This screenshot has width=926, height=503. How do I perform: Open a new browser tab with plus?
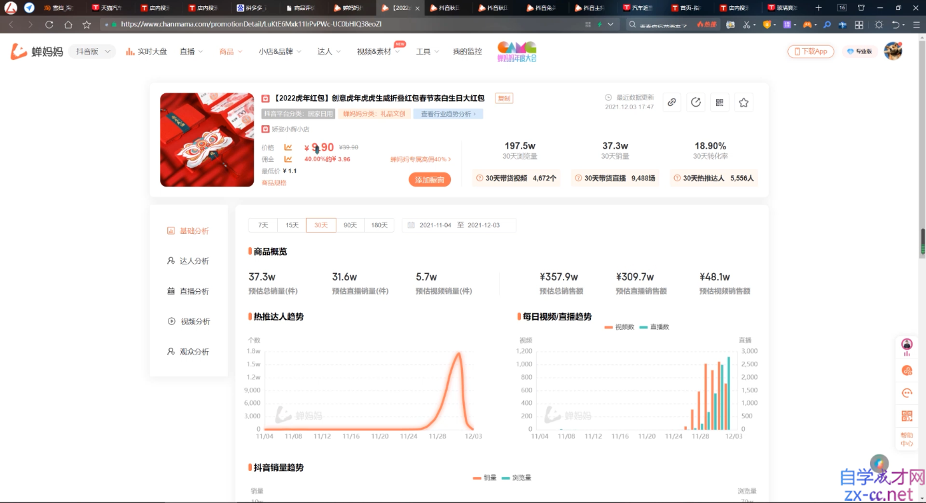819,8
